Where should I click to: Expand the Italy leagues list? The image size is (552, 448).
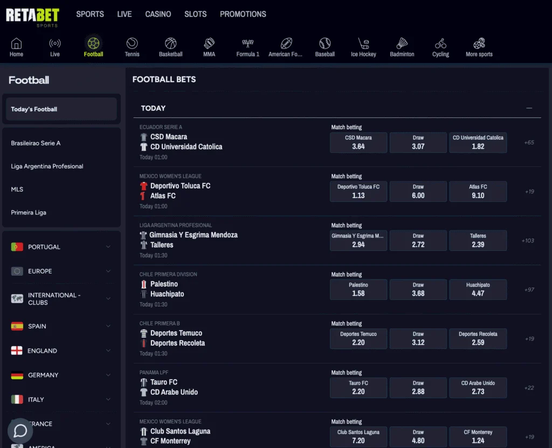[108, 400]
